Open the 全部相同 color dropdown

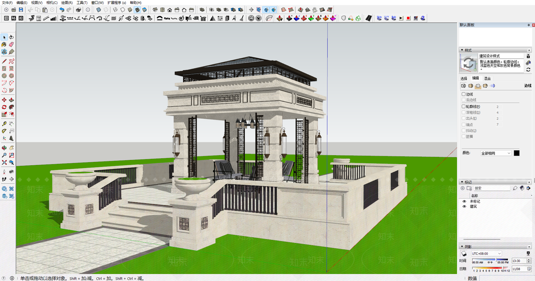496,153
